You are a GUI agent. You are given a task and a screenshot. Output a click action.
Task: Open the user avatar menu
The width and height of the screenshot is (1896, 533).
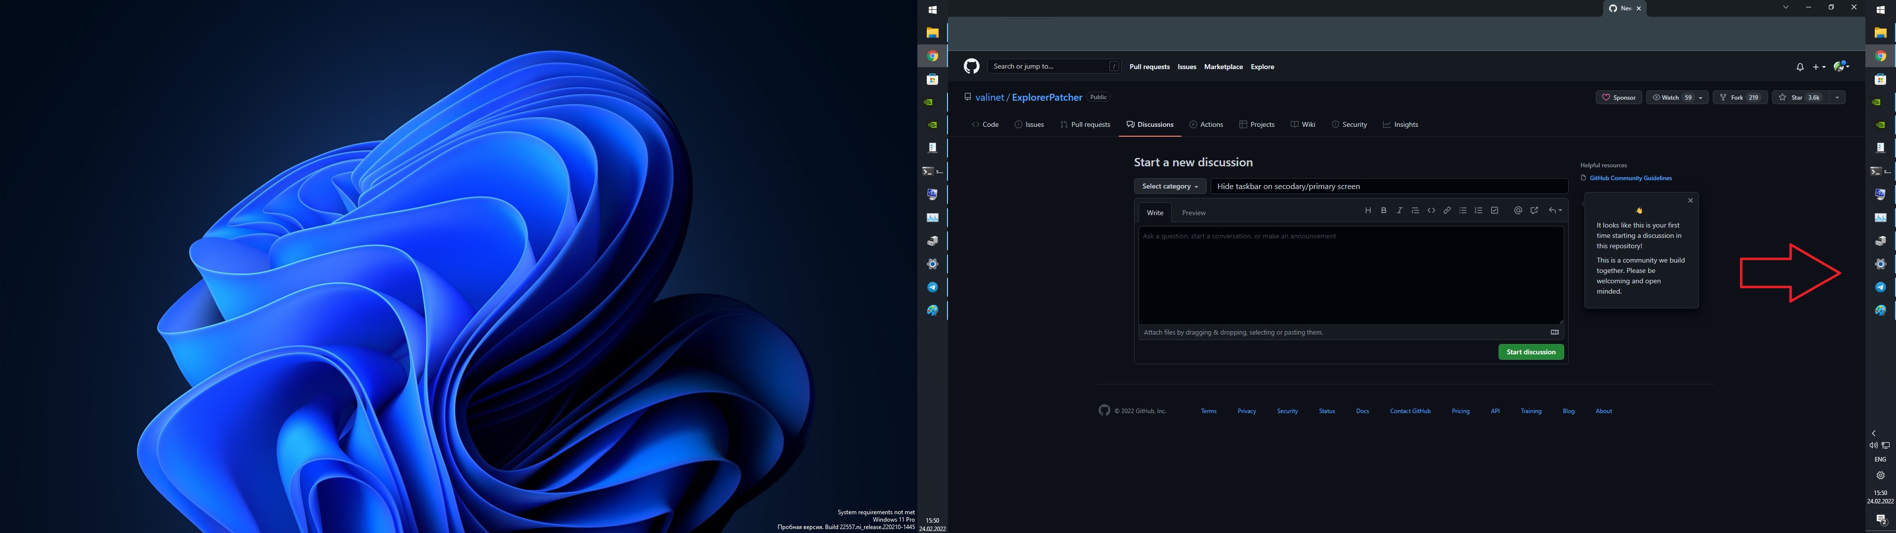click(1842, 67)
